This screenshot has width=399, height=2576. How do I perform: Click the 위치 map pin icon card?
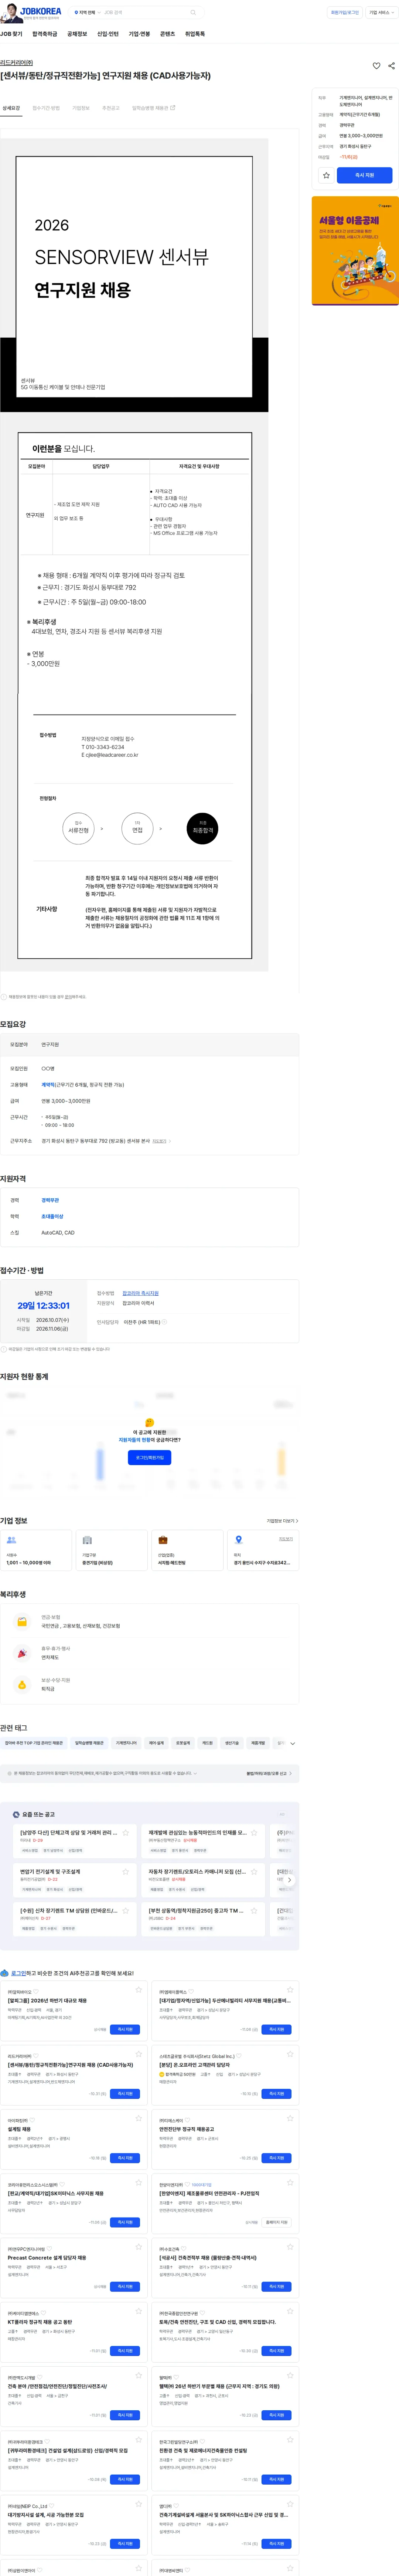pyautogui.click(x=263, y=1550)
